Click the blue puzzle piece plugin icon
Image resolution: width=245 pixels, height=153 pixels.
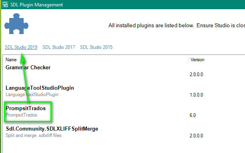pos(16,24)
